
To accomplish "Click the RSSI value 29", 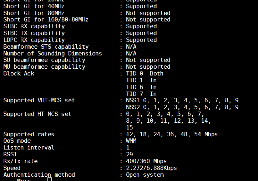I will pos(129,154).
